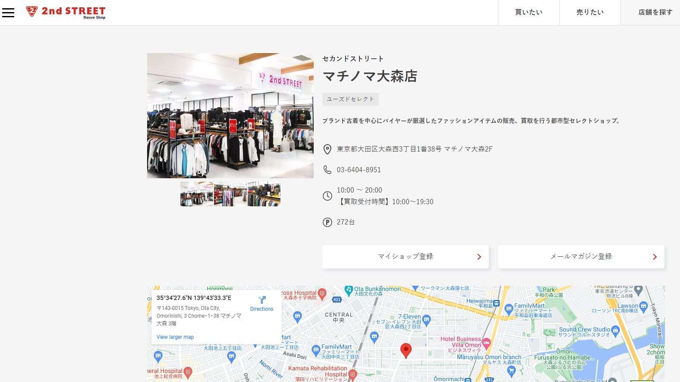Viewport: 680px width, 382px height.
Task: Click the Red Cross Hospital marker
Action: [322, 294]
